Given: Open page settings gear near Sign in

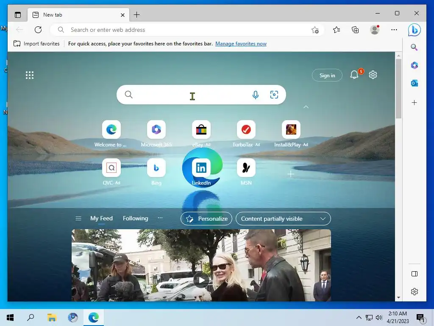Looking at the screenshot, I should pos(373,75).
